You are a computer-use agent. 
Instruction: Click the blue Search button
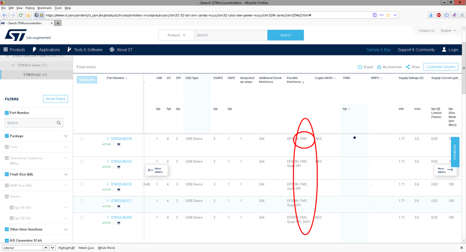click(x=285, y=35)
